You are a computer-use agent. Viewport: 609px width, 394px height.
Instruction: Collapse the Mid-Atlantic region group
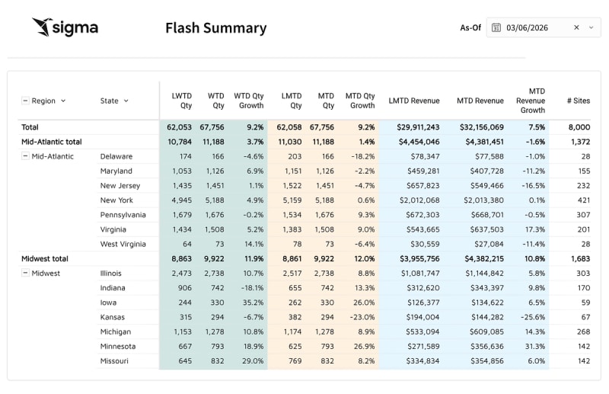(25, 156)
